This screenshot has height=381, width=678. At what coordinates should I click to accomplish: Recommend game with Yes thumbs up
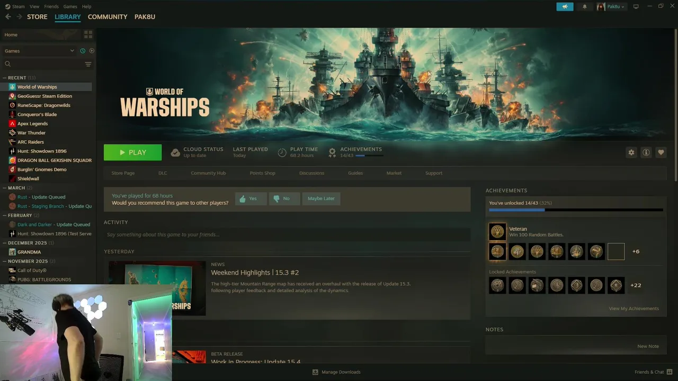pos(251,198)
